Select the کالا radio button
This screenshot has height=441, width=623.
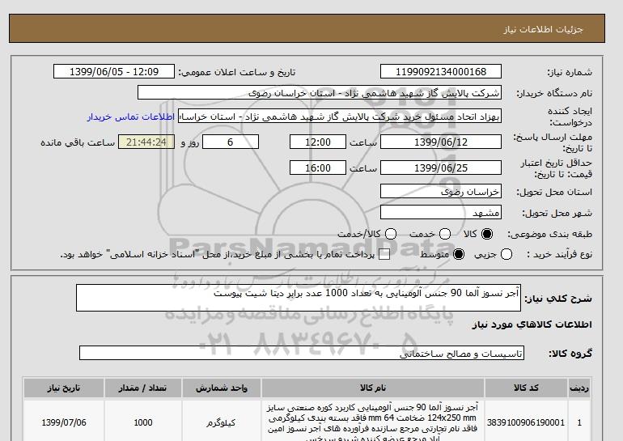point(487,234)
